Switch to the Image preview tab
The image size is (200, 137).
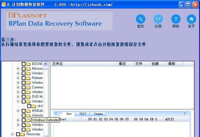point(98,114)
